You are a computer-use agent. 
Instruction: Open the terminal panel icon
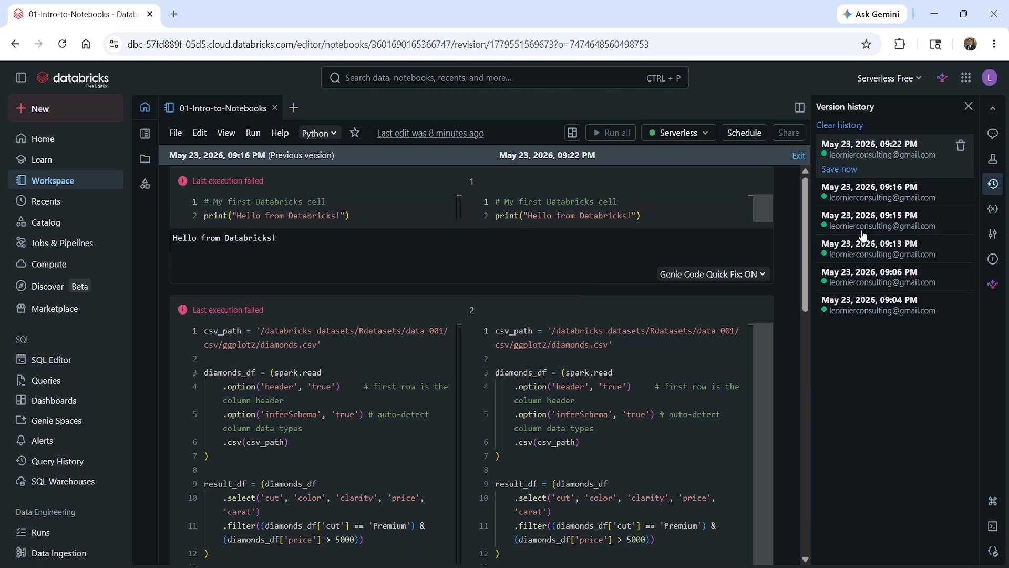tap(993, 526)
